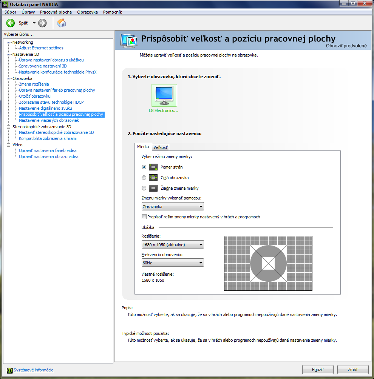Open the Rozlíšenie resolution dropdown
This screenshot has height=379, width=374.
click(x=173, y=245)
